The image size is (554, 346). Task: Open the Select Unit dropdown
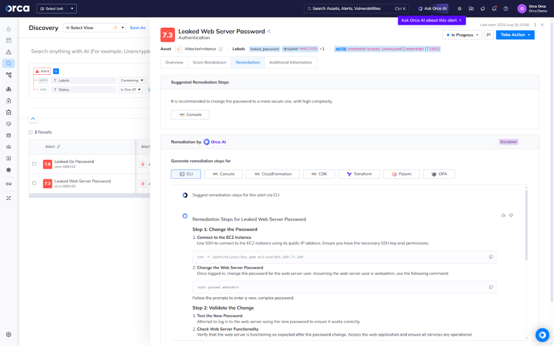coord(56,9)
